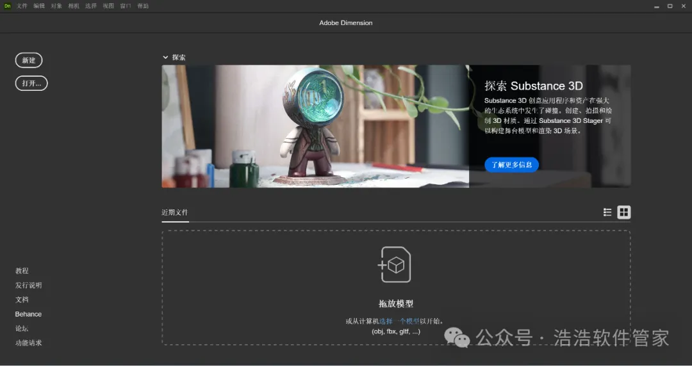Switch to list view of recent files
The image size is (692, 366).
607,212
